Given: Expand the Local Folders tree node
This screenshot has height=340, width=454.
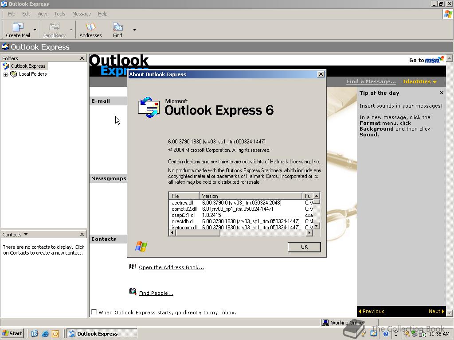Looking at the screenshot, I should tap(5, 74).
